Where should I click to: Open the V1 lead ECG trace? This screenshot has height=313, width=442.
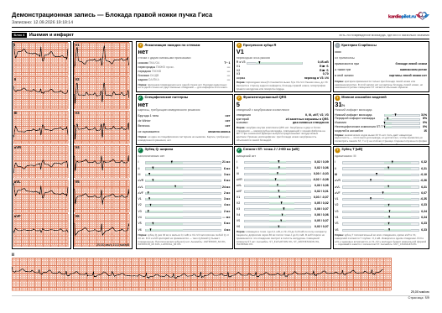[x=102, y=59]
